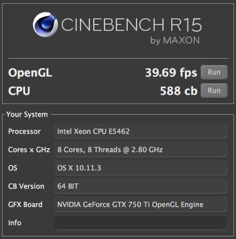This screenshot has width=236, height=239.
Task: Click the Cinebench sphere logo icon
Action: (x=45, y=25)
